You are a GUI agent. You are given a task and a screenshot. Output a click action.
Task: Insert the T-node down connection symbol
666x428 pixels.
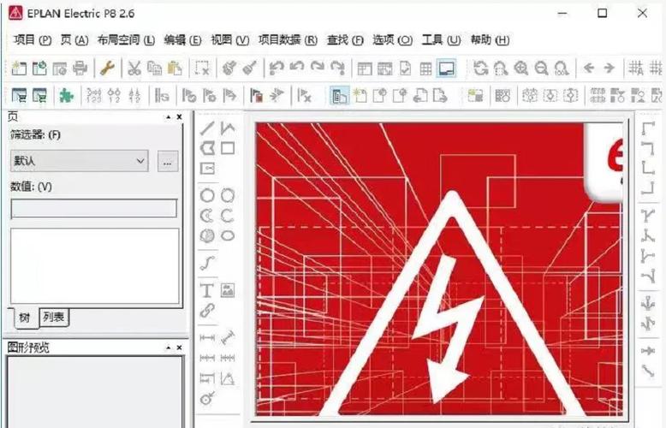648,216
